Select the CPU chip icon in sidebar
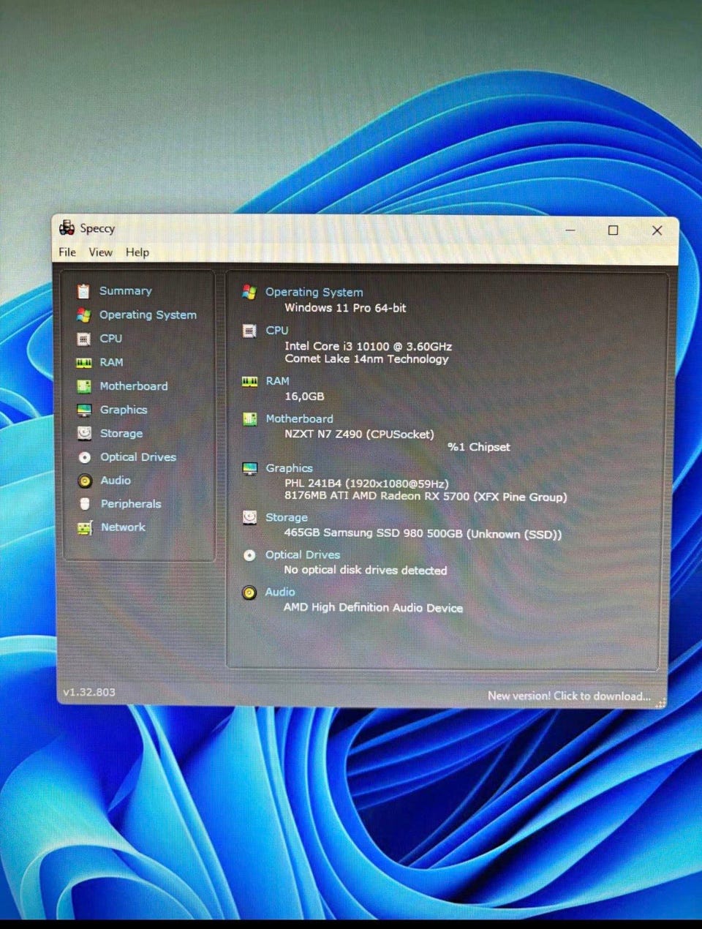 point(83,339)
